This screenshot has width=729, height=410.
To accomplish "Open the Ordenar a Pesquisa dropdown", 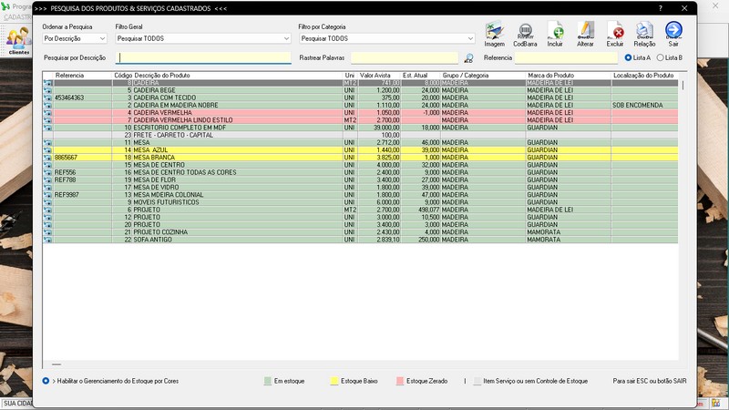I will [x=75, y=38].
